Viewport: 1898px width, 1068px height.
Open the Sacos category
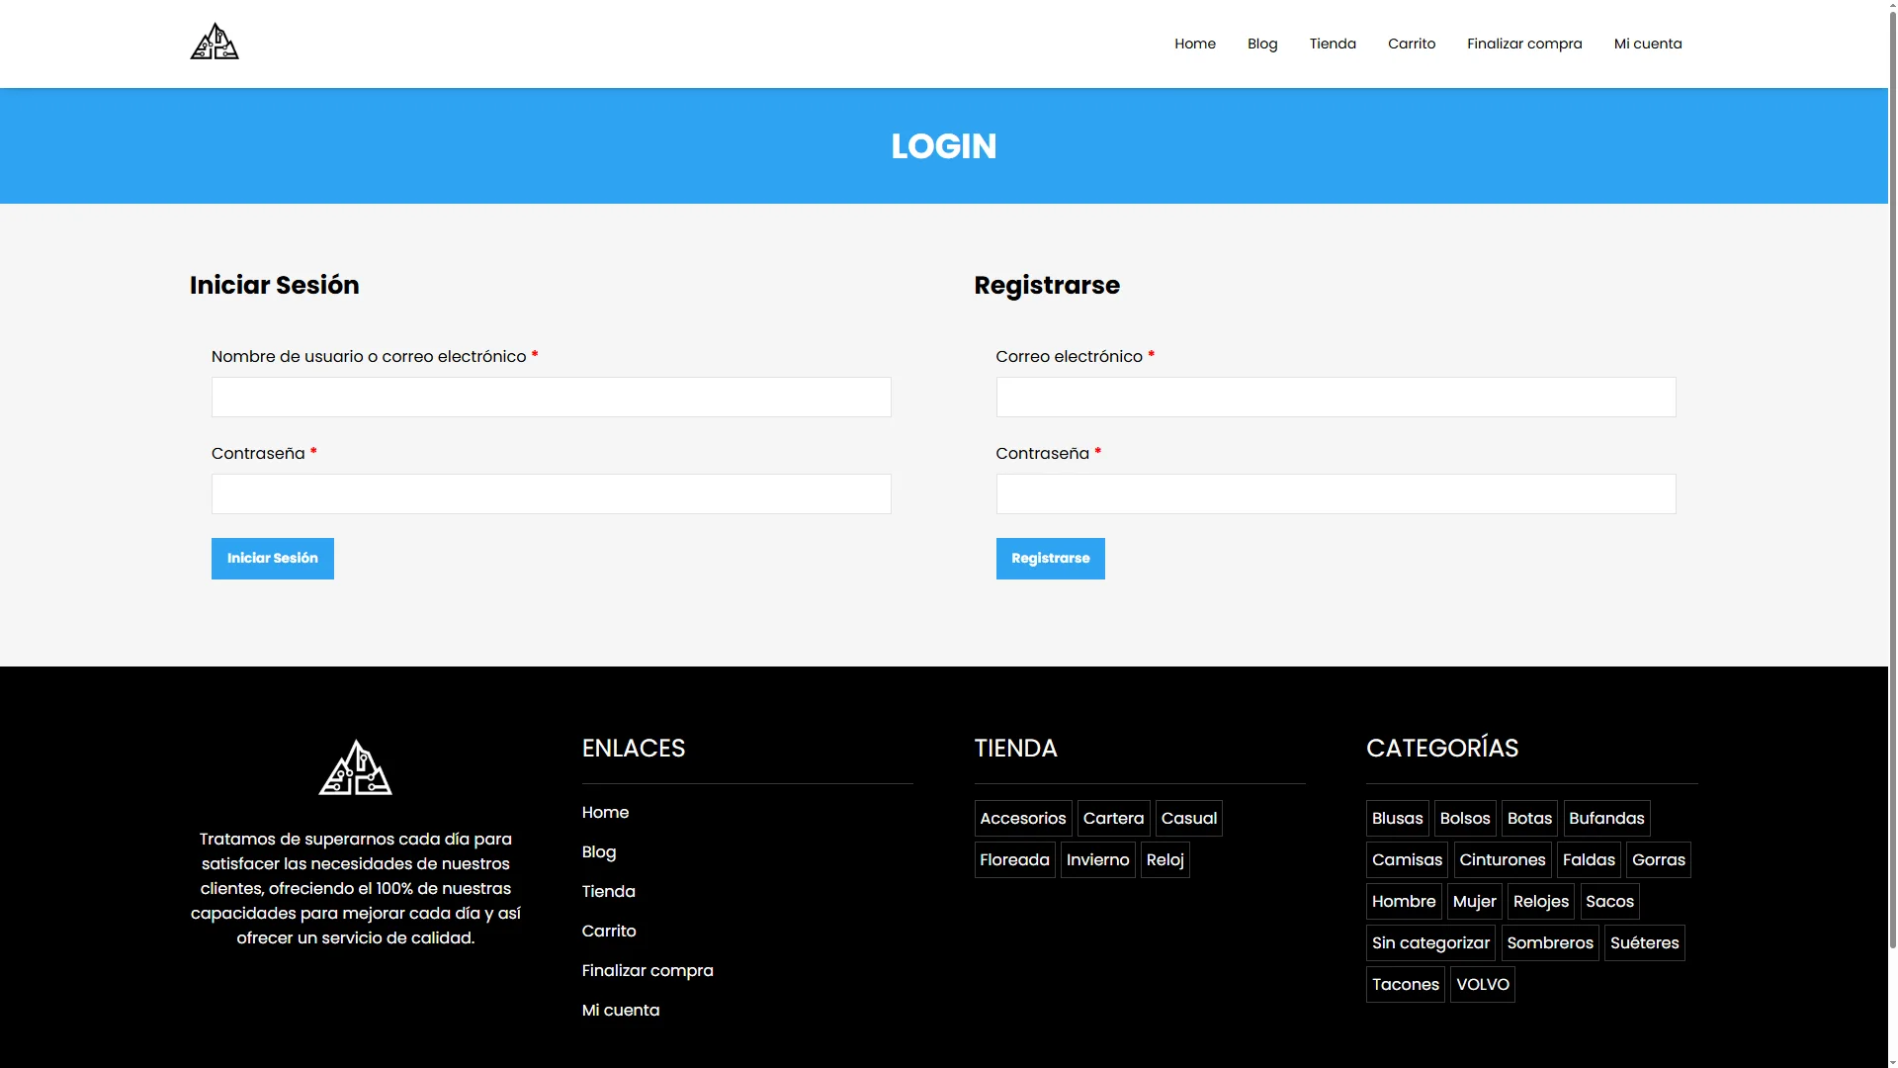(x=1609, y=901)
